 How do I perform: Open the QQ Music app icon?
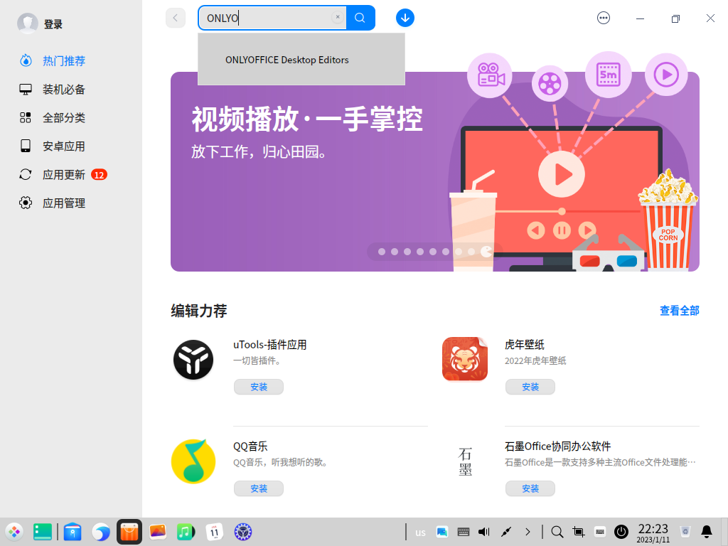(x=193, y=461)
